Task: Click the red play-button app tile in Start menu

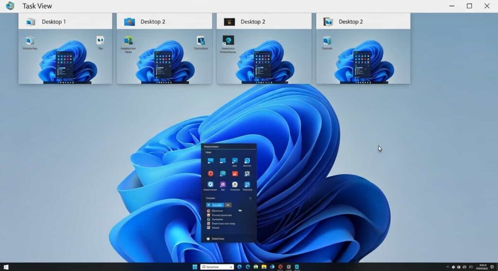Action: (211, 173)
